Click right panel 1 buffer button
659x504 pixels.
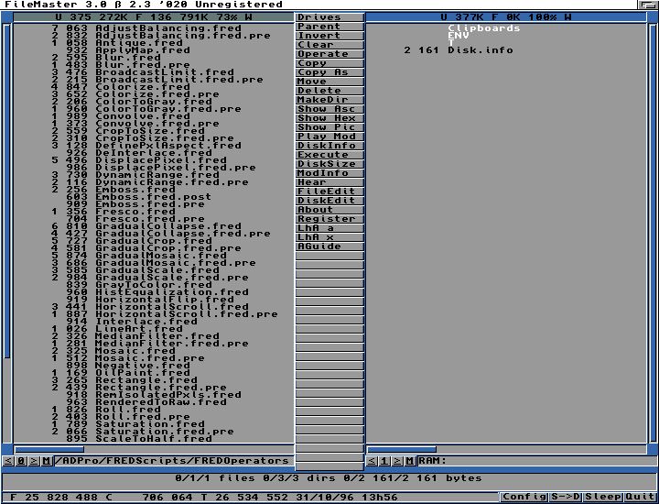pos(384,461)
